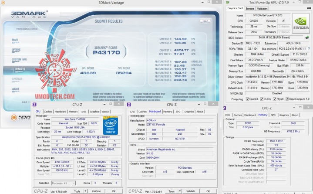Click the DRAM Frequency 1567.1 MHz field
The width and height of the screenshot is (313, 194).
(276, 141)
